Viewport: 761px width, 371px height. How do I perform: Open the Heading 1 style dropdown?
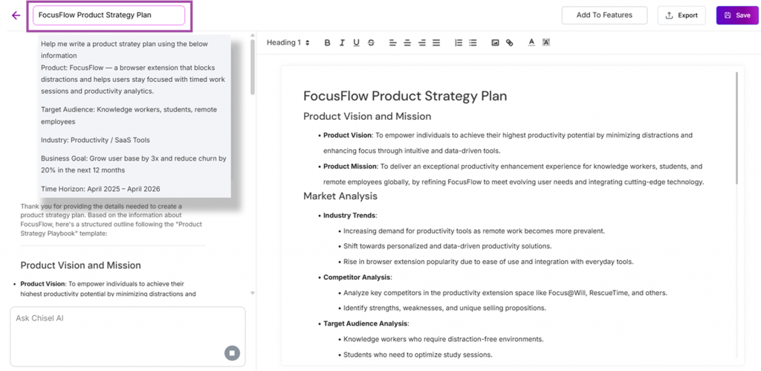point(288,43)
